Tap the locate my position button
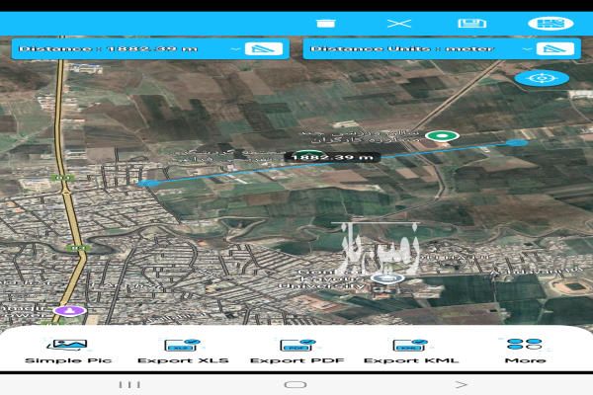The width and height of the screenshot is (593, 395). click(x=543, y=78)
